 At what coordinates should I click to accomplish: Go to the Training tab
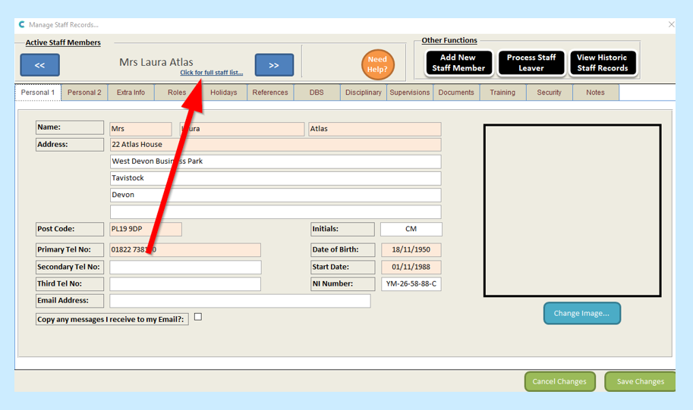[502, 92]
